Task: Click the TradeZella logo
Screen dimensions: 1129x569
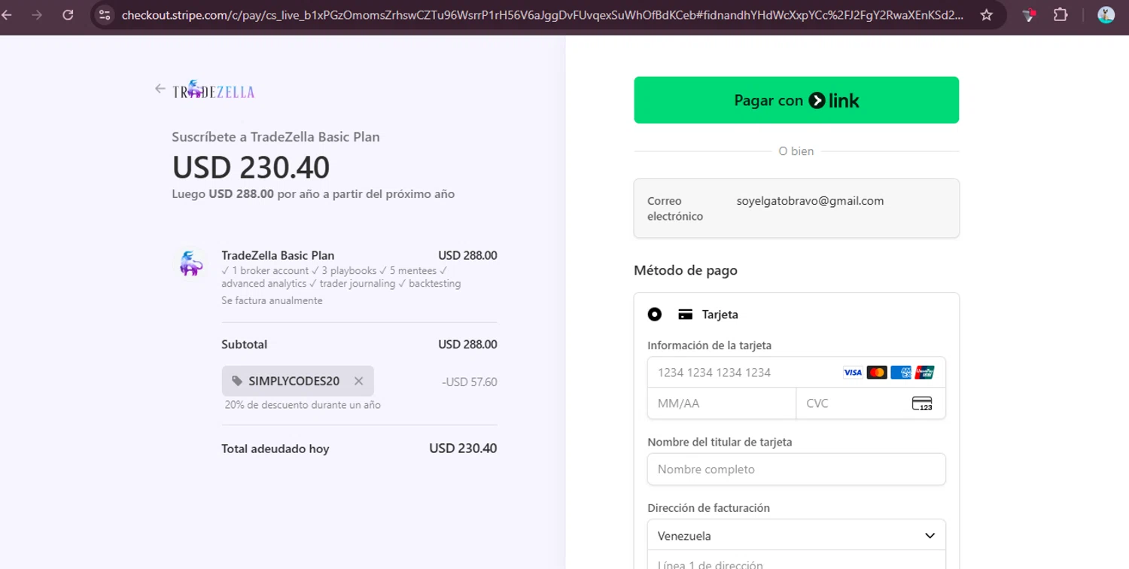Action: pos(214,90)
